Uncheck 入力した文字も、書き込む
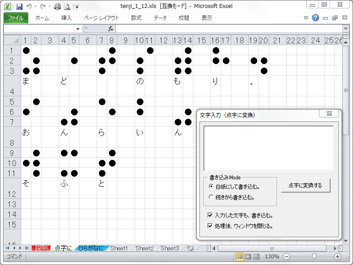This screenshot has height=265, width=353. point(209,215)
